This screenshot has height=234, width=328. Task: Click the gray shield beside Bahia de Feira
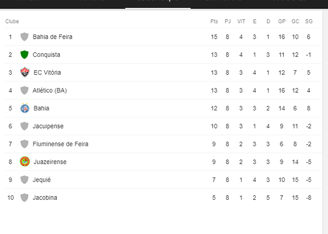click(24, 37)
